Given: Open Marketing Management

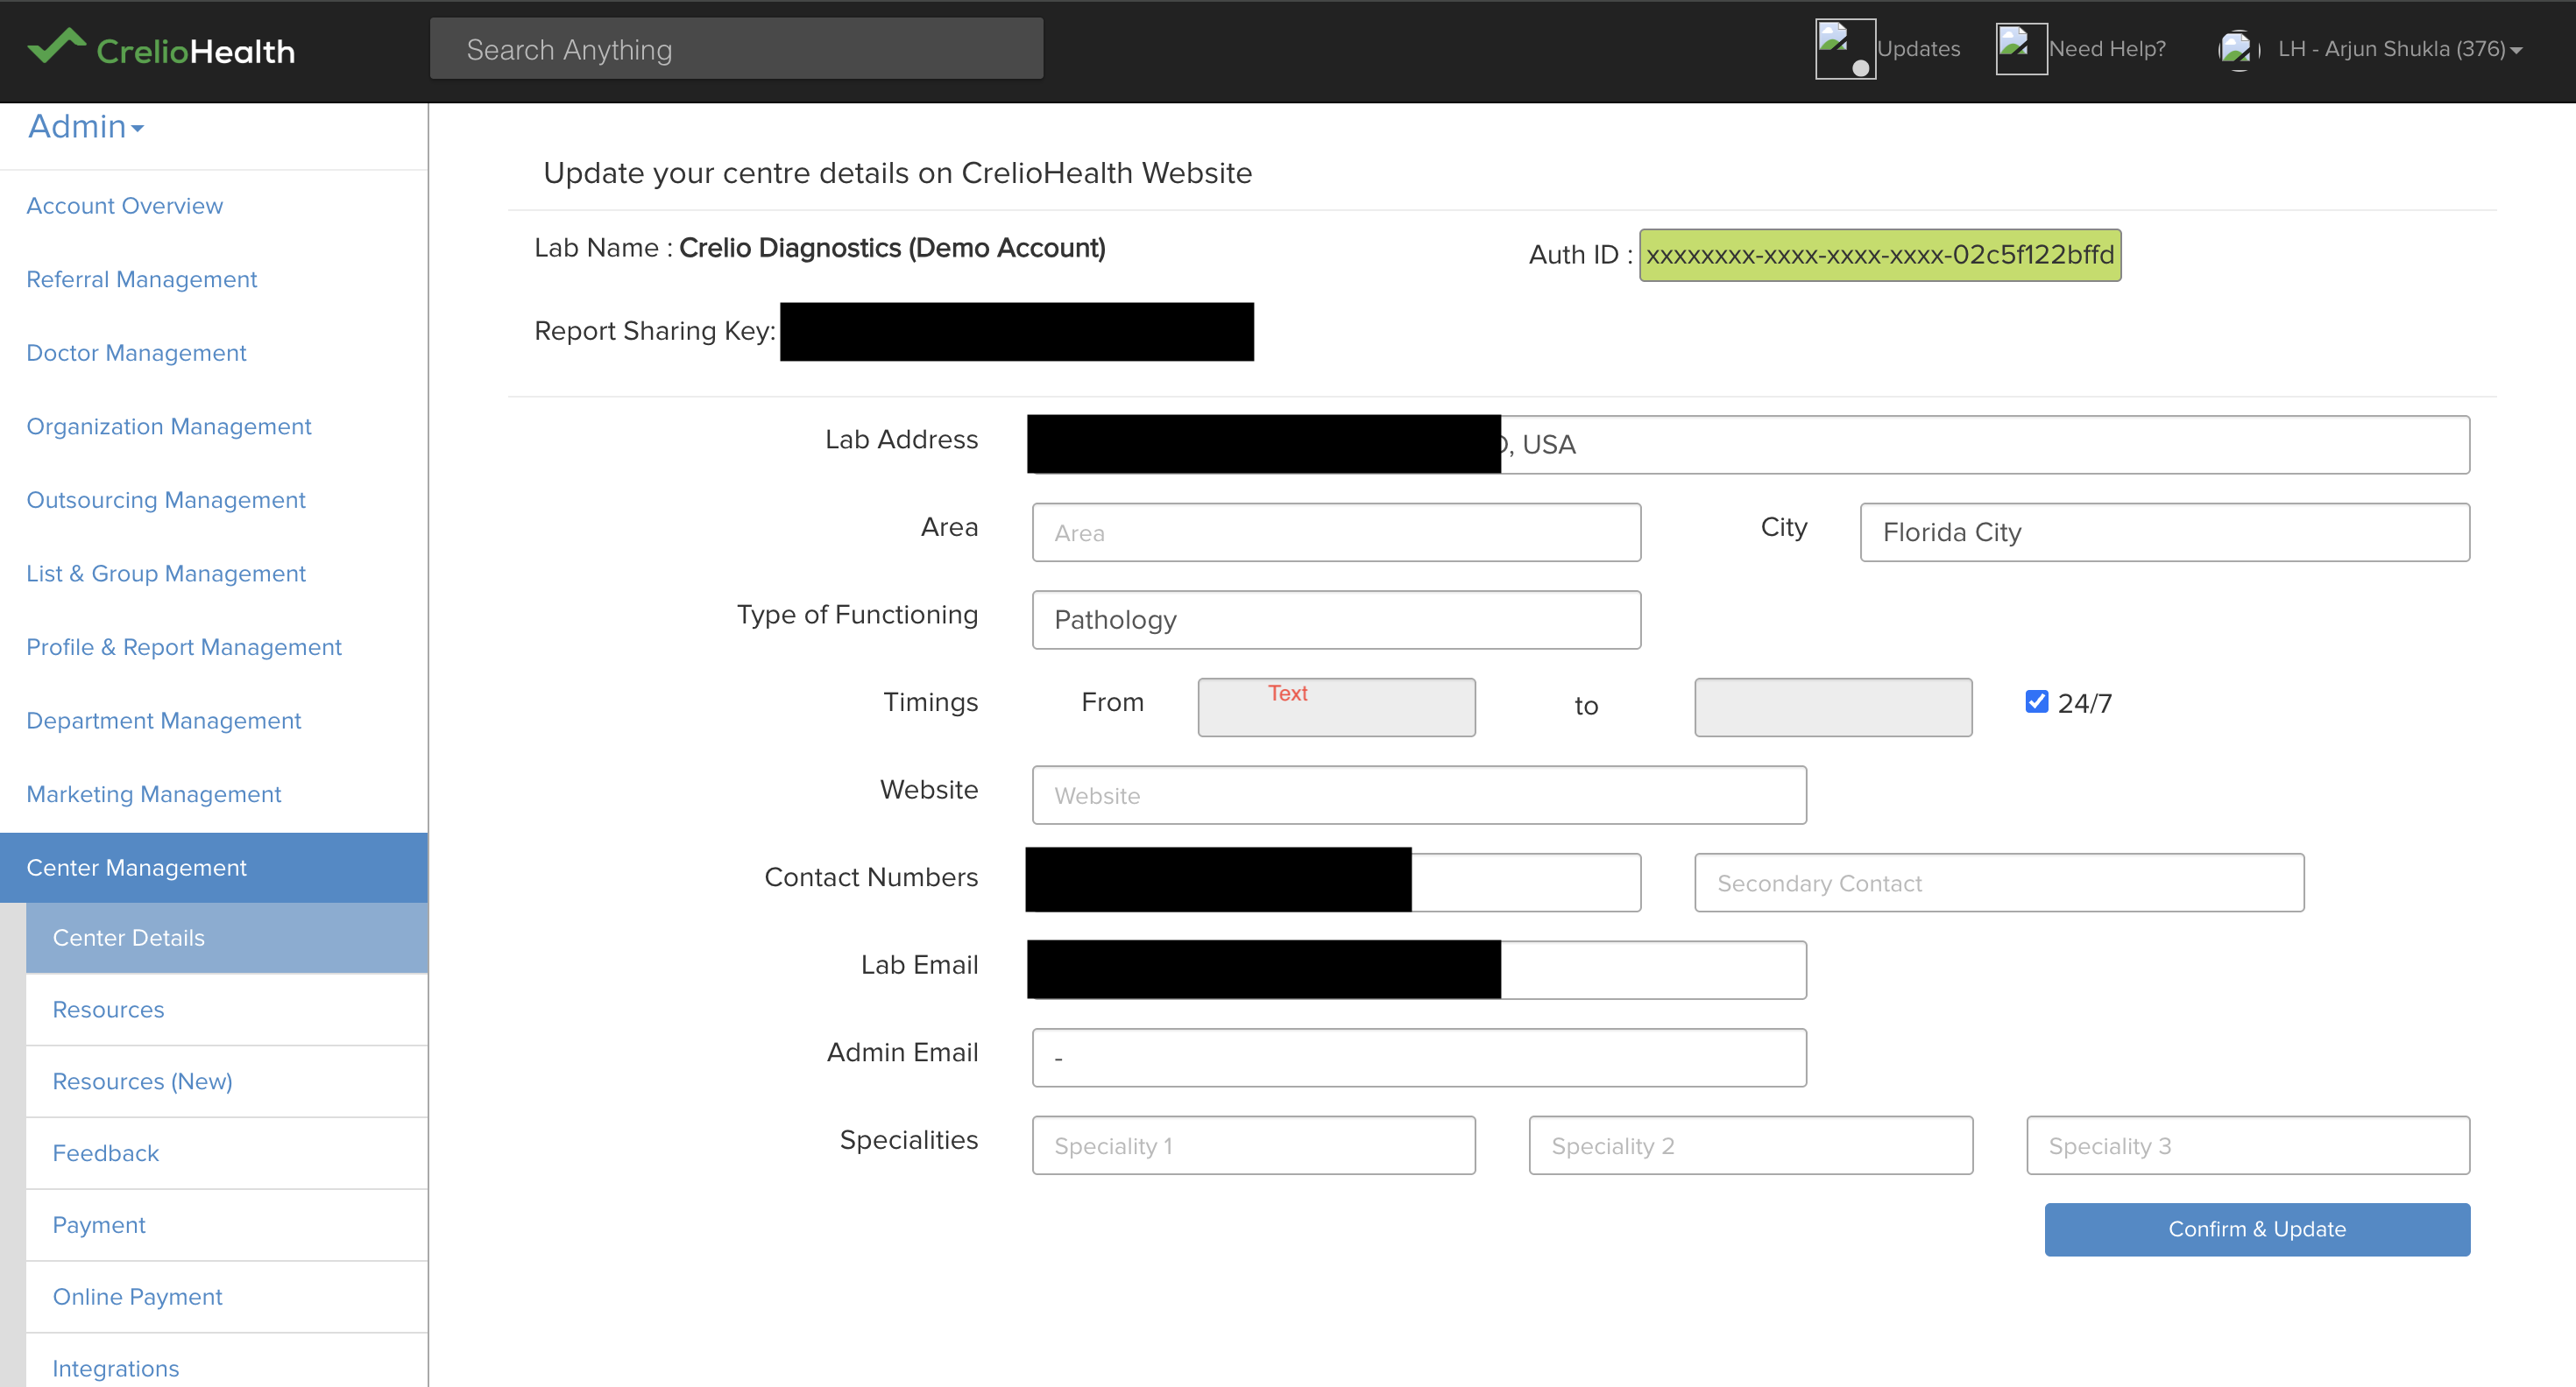Looking at the screenshot, I should [154, 794].
